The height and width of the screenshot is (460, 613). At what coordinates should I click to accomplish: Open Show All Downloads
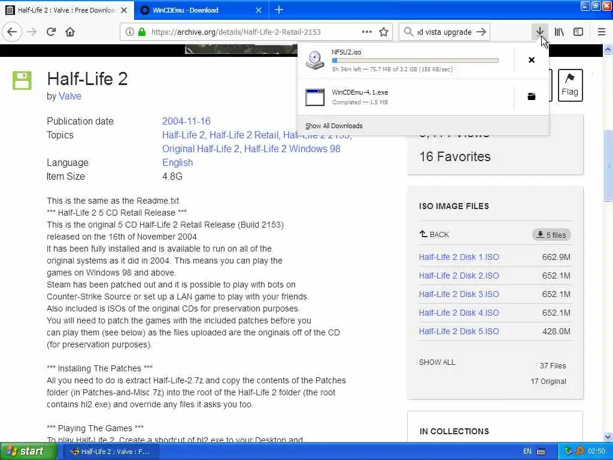[x=334, y=126]
